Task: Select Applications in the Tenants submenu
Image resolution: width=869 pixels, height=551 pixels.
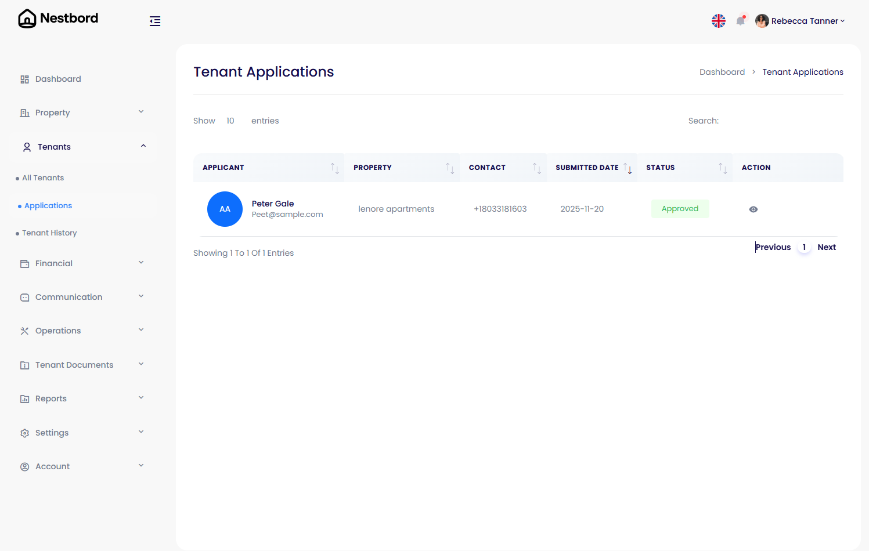Action: point(48,205)
